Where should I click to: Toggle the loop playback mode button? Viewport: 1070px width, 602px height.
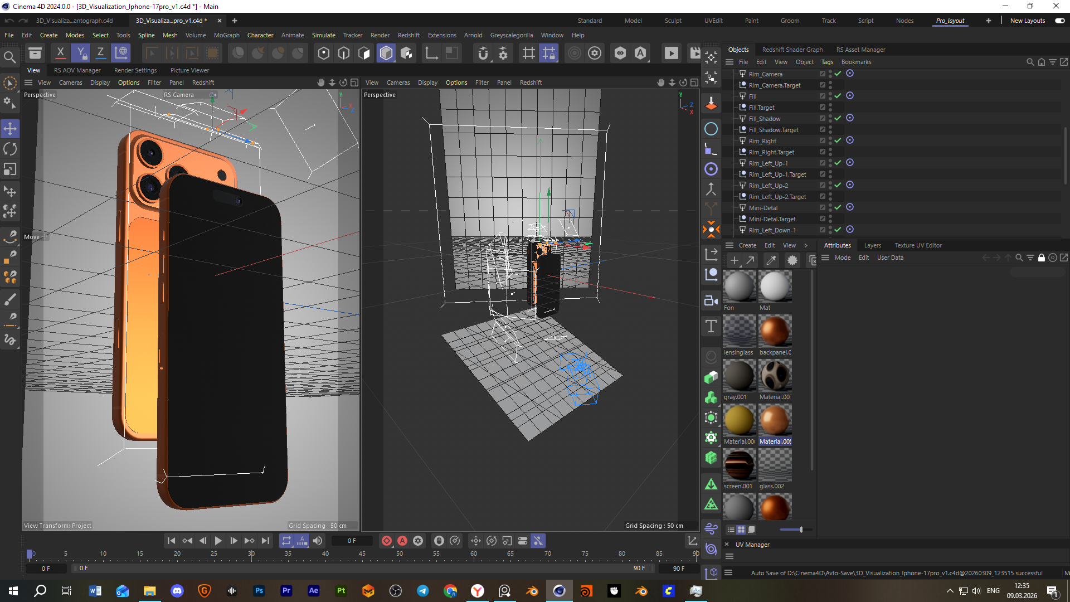point(286,541)
